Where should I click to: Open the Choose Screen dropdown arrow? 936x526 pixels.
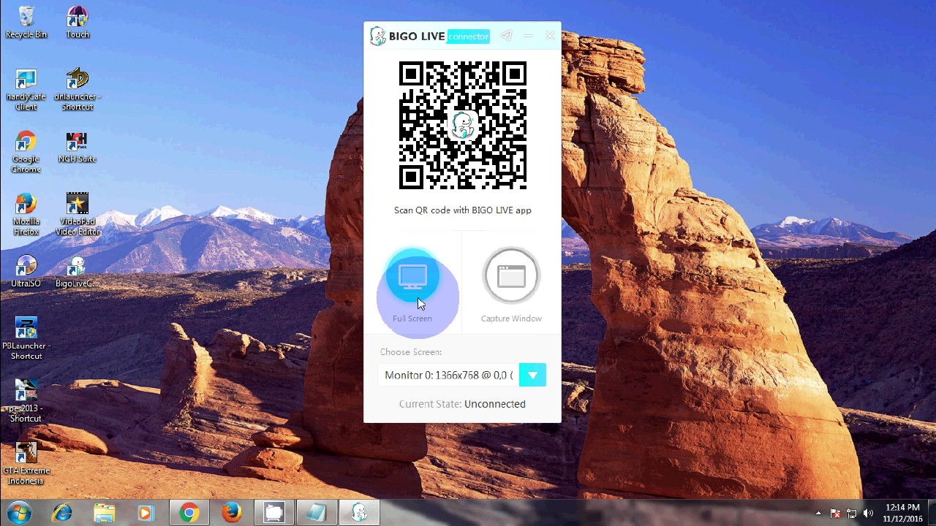click(532, 375)
